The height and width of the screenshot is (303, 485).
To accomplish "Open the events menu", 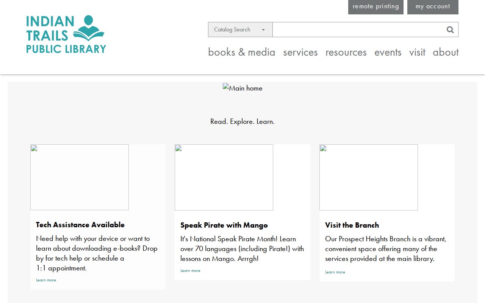I will 388,52.
